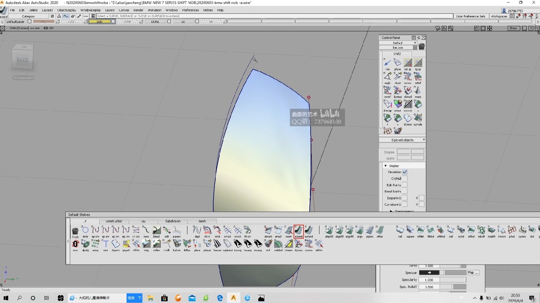
Task: Toggle the Curvature U checkbox
Action: pyautogui.click(x=405, y=204)
